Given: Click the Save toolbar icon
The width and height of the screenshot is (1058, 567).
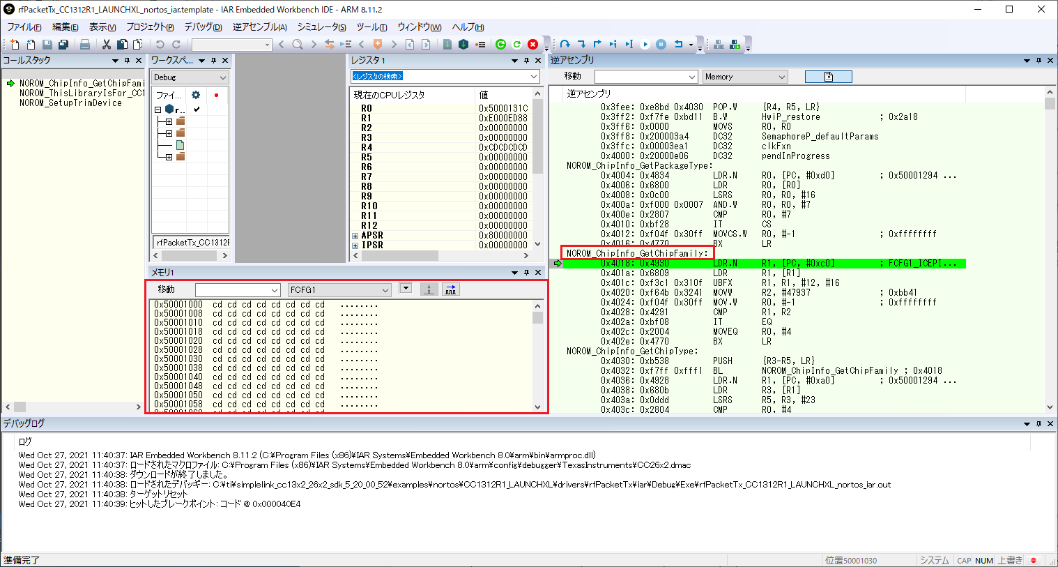Looking at the screenshot, I should pos(47,44).
